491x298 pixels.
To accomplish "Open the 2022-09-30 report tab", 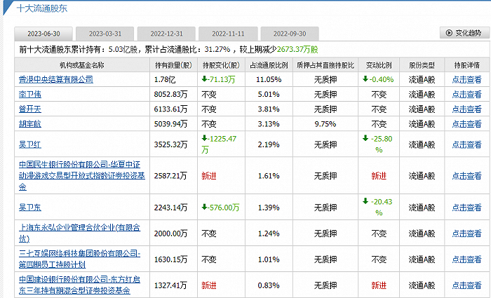I will tap(290, 34).
